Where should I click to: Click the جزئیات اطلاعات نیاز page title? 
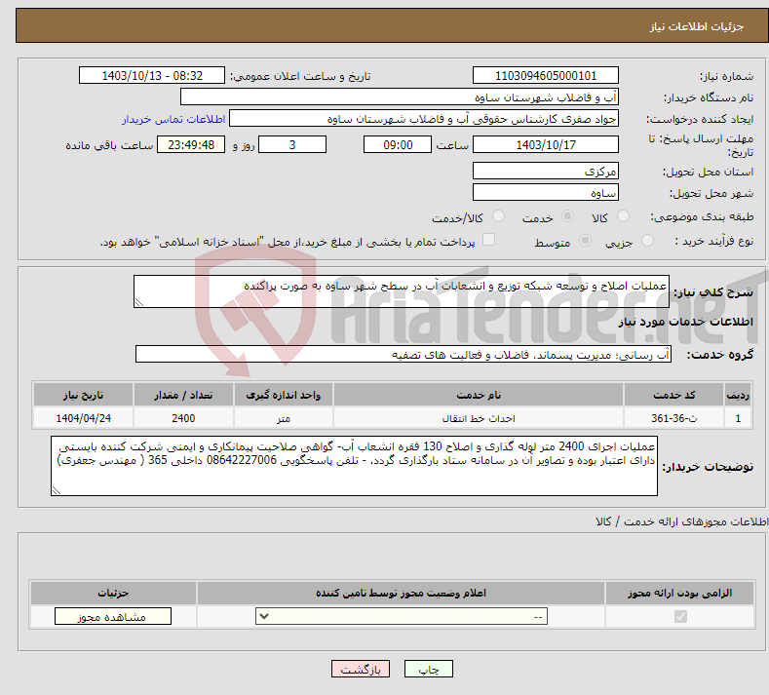(x=697, y=26)
